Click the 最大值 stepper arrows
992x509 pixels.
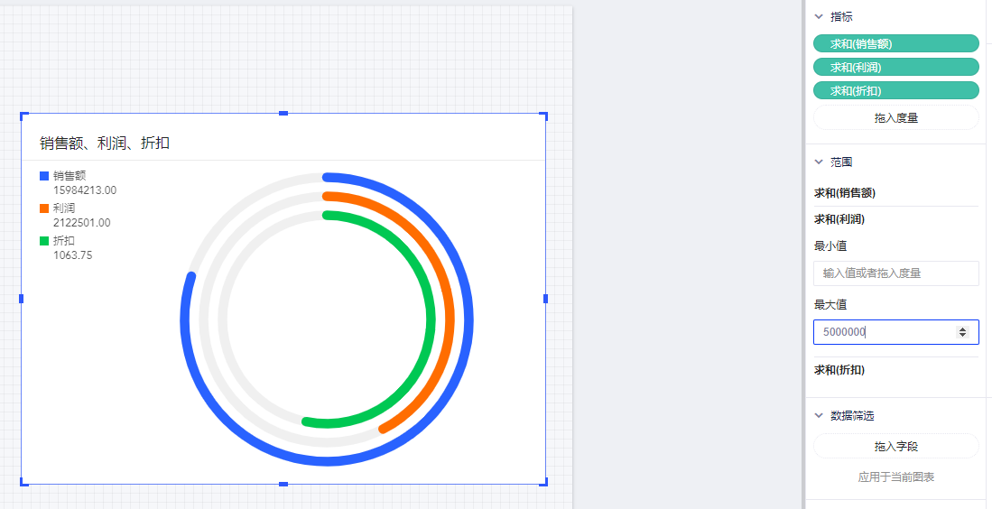tap(962, 332)
